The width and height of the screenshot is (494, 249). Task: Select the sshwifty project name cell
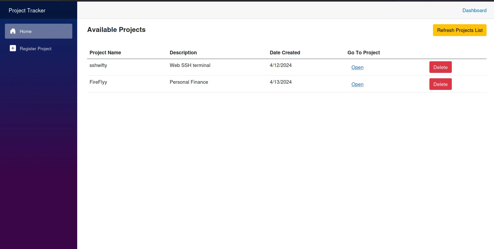(98, 65)
